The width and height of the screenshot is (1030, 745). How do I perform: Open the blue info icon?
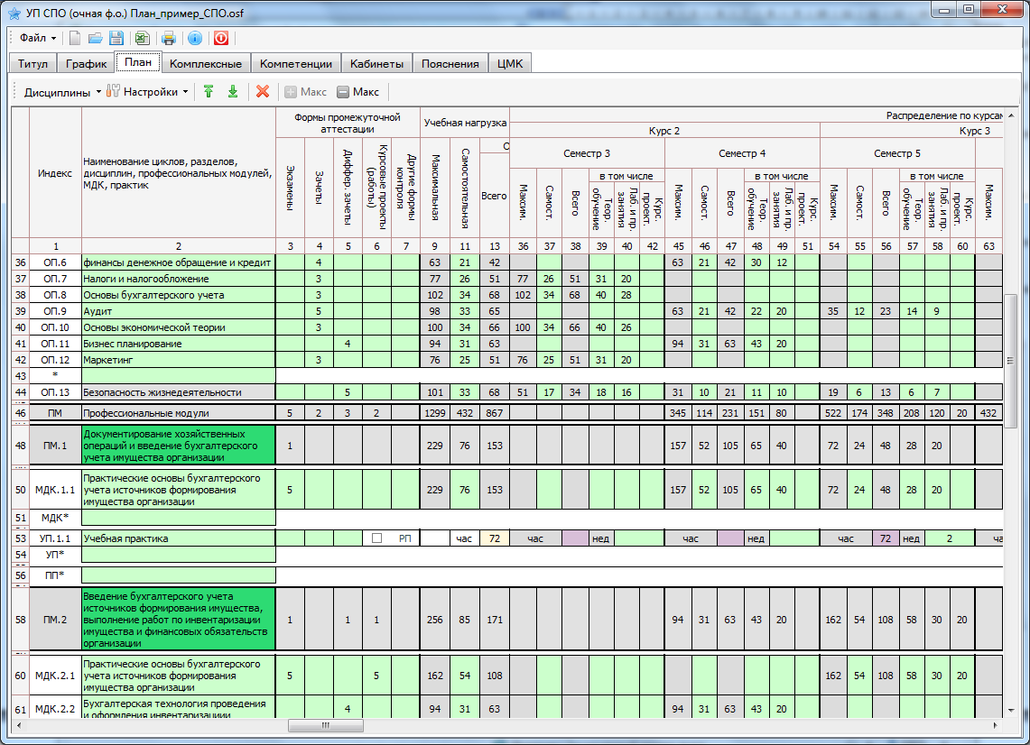pyautogui.click(x=195, y=38)
